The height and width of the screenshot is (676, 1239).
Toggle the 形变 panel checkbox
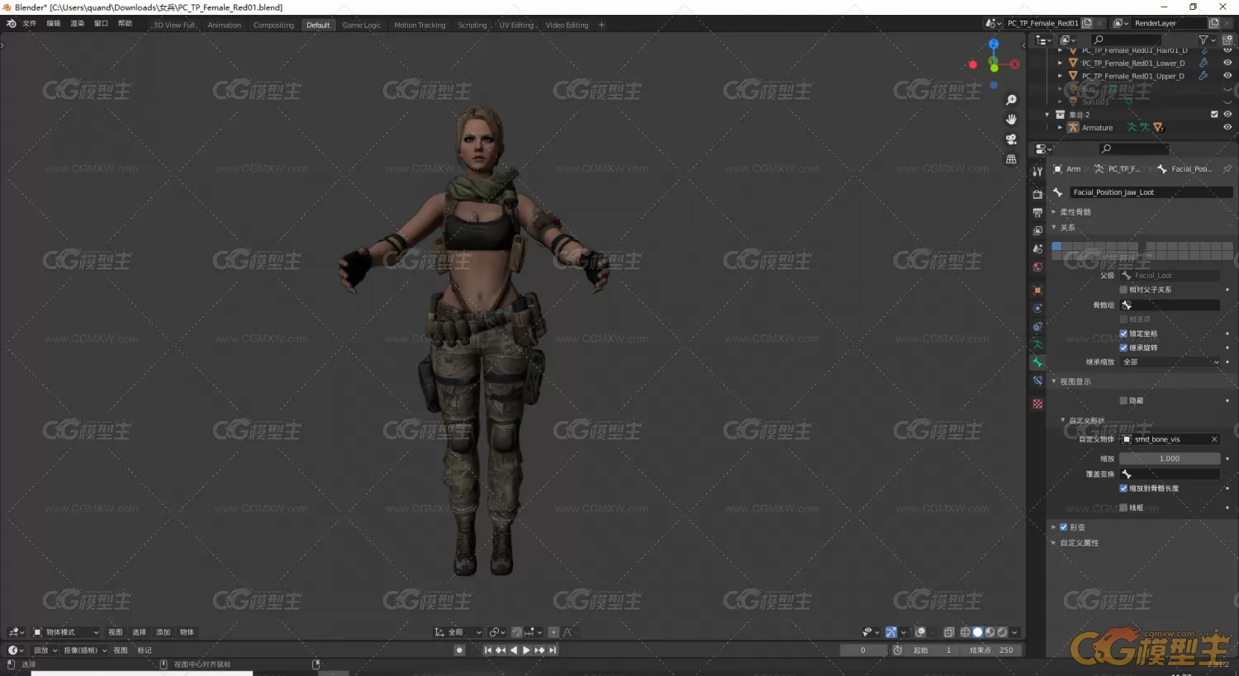pyautogui.click(x=1064, y=527)
